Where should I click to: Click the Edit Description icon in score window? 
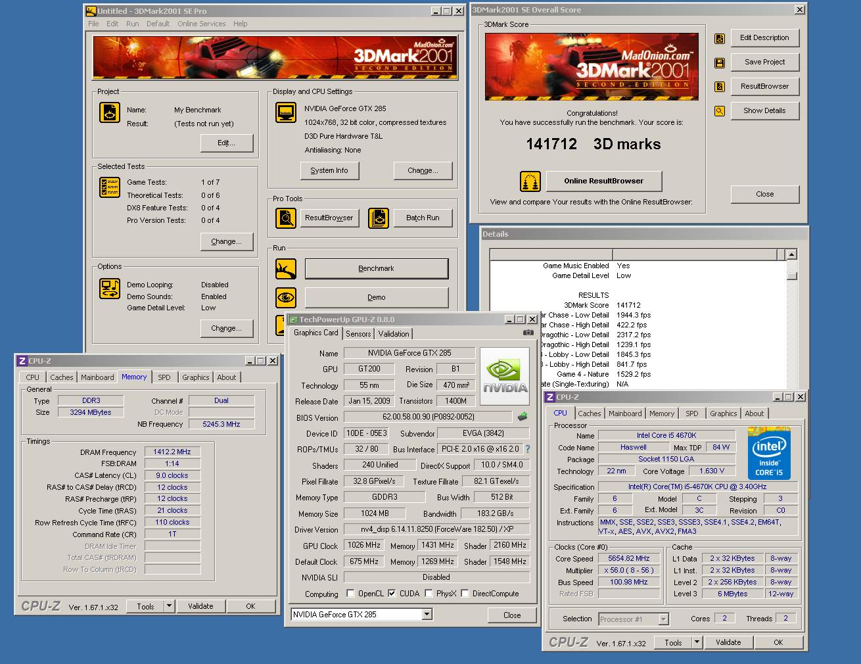[x=720, y=39]
